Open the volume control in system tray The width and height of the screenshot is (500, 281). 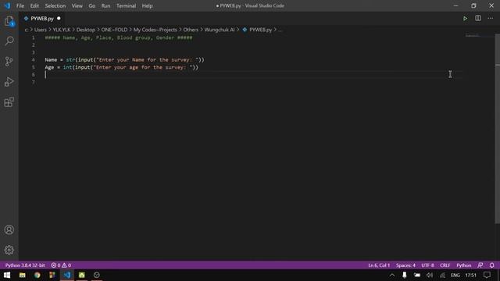pos(430,276)
